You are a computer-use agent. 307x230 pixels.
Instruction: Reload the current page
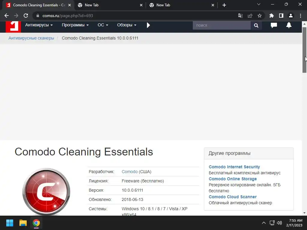click(26, 16)
